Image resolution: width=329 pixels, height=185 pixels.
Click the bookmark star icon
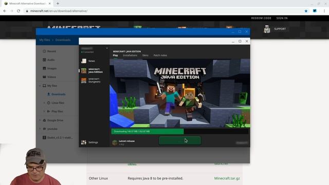pos(306,11)
